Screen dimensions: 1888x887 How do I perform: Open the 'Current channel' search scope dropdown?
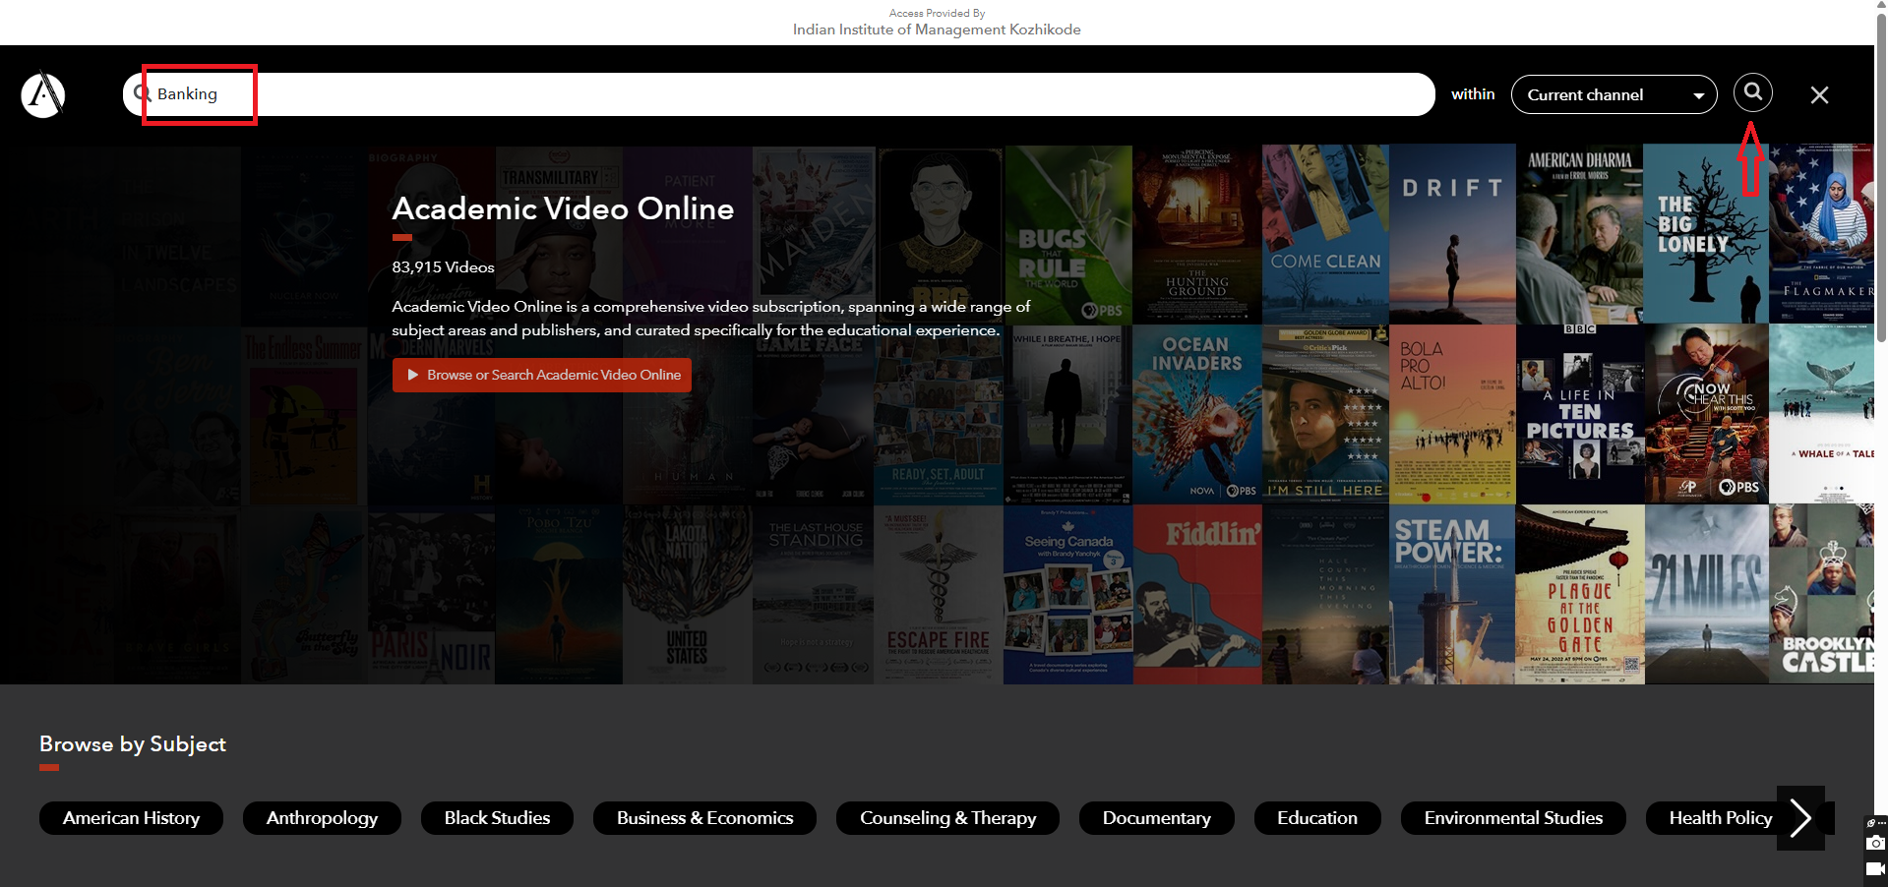click(x=1614, y=95)
